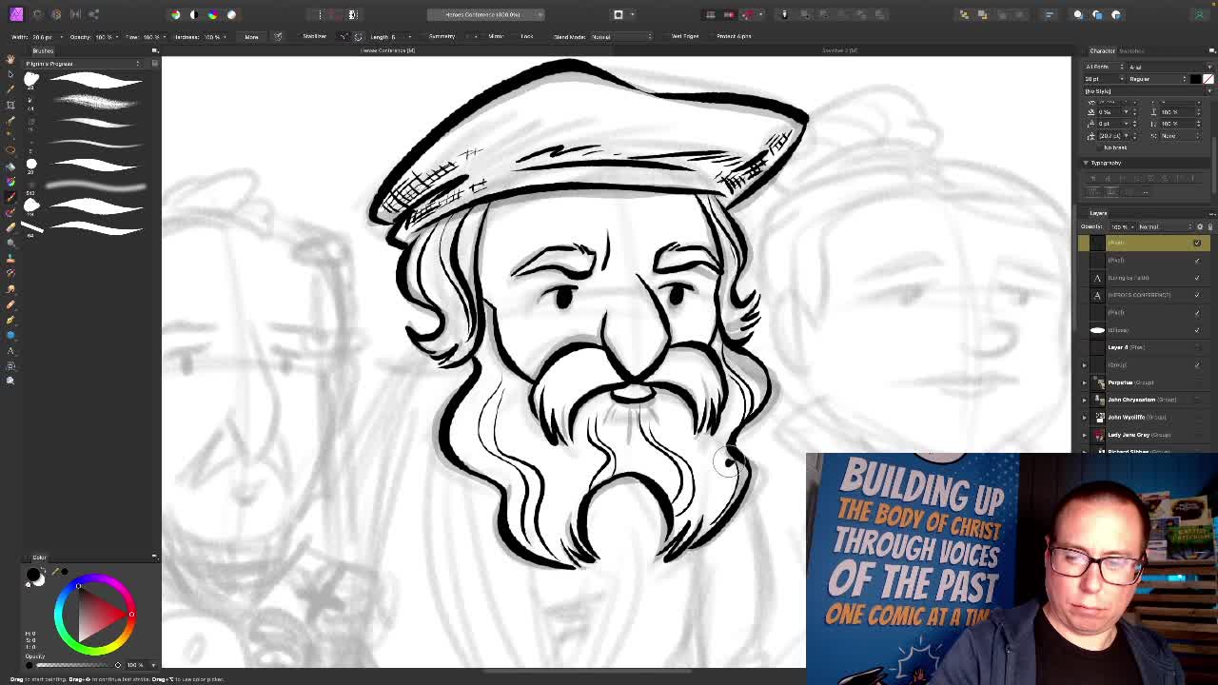Select the Paint Brush tool
The height and width of the screenshot is (685, 1218).
click(10, 196)
